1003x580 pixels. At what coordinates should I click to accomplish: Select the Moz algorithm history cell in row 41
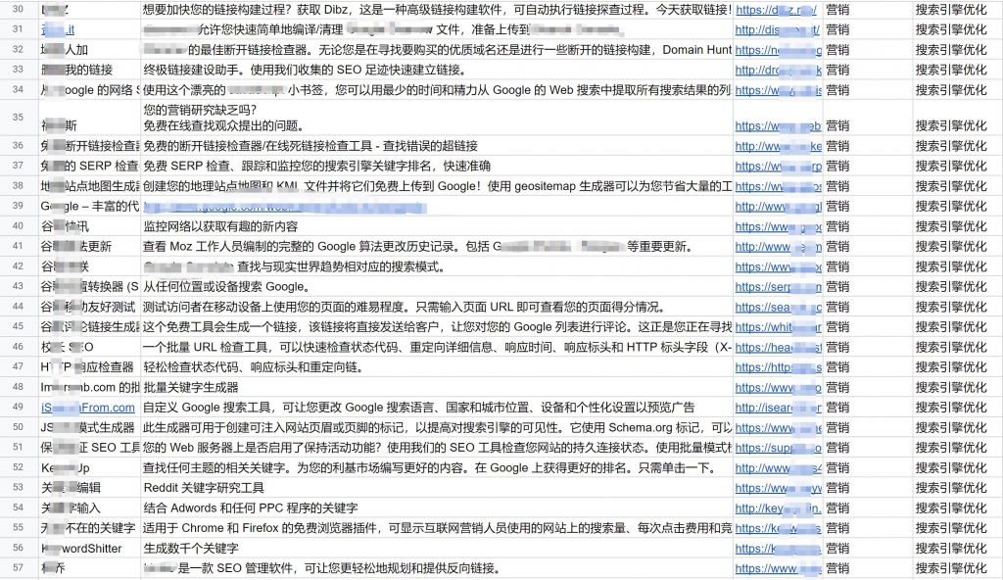(x=437, y=247)
